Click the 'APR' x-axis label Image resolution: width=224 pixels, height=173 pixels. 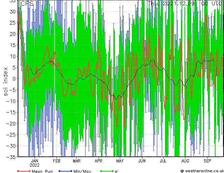click(x=99, y=161)
